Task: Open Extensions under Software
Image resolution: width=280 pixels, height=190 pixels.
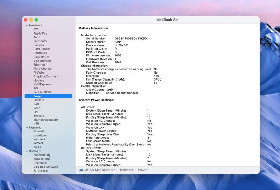Action: click(41, 170)
